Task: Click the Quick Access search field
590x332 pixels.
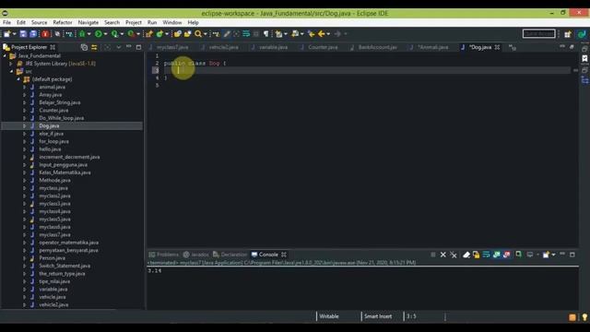Action: coord(538,34)
